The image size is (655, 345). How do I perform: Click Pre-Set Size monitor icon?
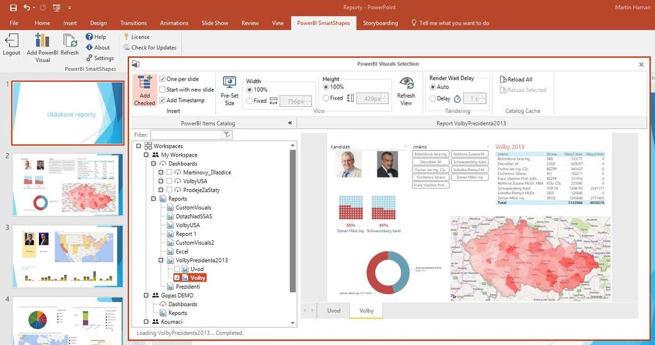coord(230,82)
